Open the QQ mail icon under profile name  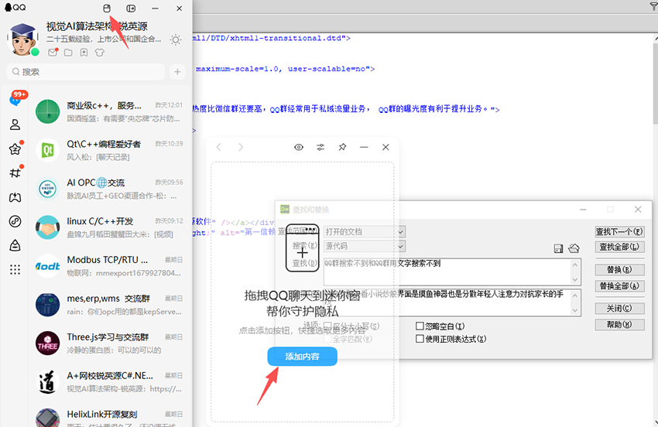53,53
